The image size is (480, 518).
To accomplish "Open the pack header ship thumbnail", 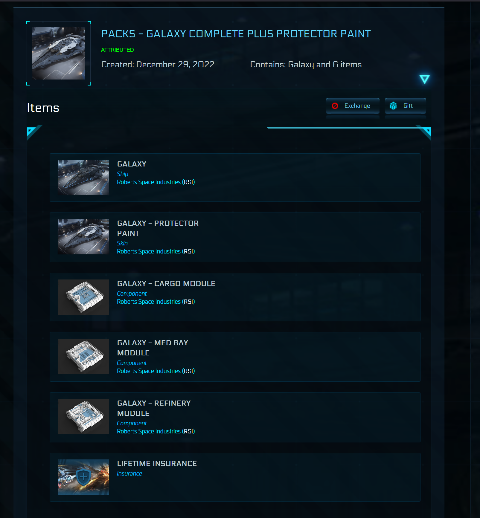I will (59, 53).
